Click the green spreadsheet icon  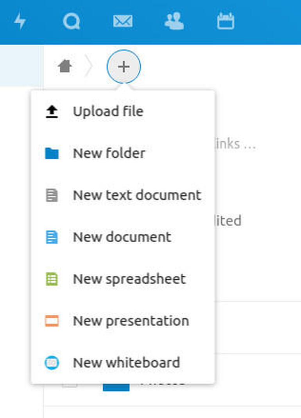point(52,279)
